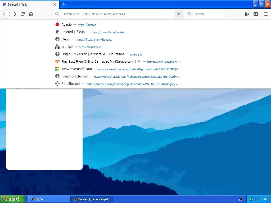271x203 pixels.
Task: Go forward one page
Action: [x=14, y=14]
